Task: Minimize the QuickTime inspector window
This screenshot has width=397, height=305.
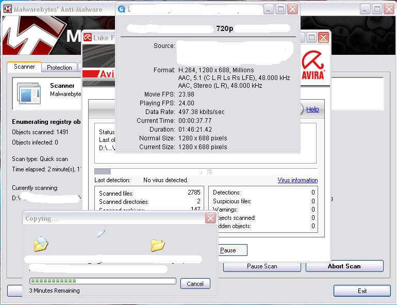Action: pyautogui.click(x=269, y=9)
